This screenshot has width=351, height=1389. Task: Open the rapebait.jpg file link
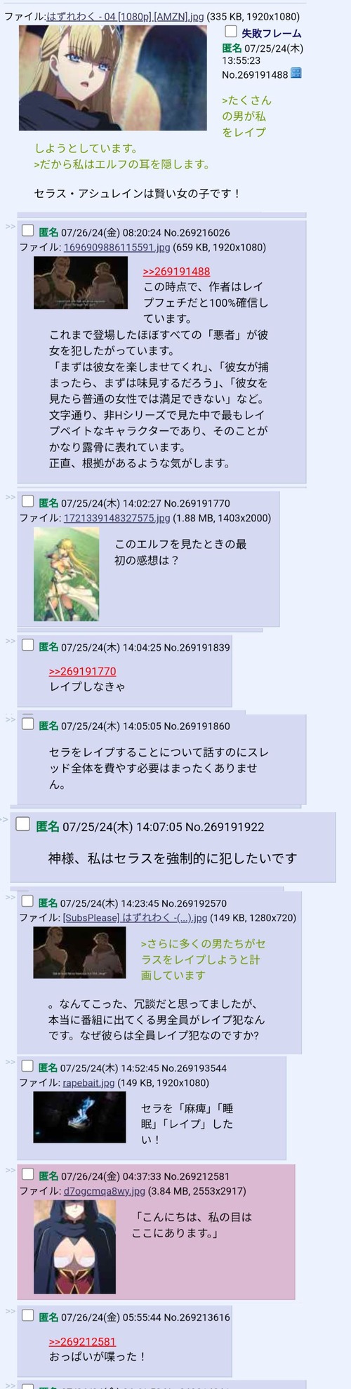(88, 1083)
